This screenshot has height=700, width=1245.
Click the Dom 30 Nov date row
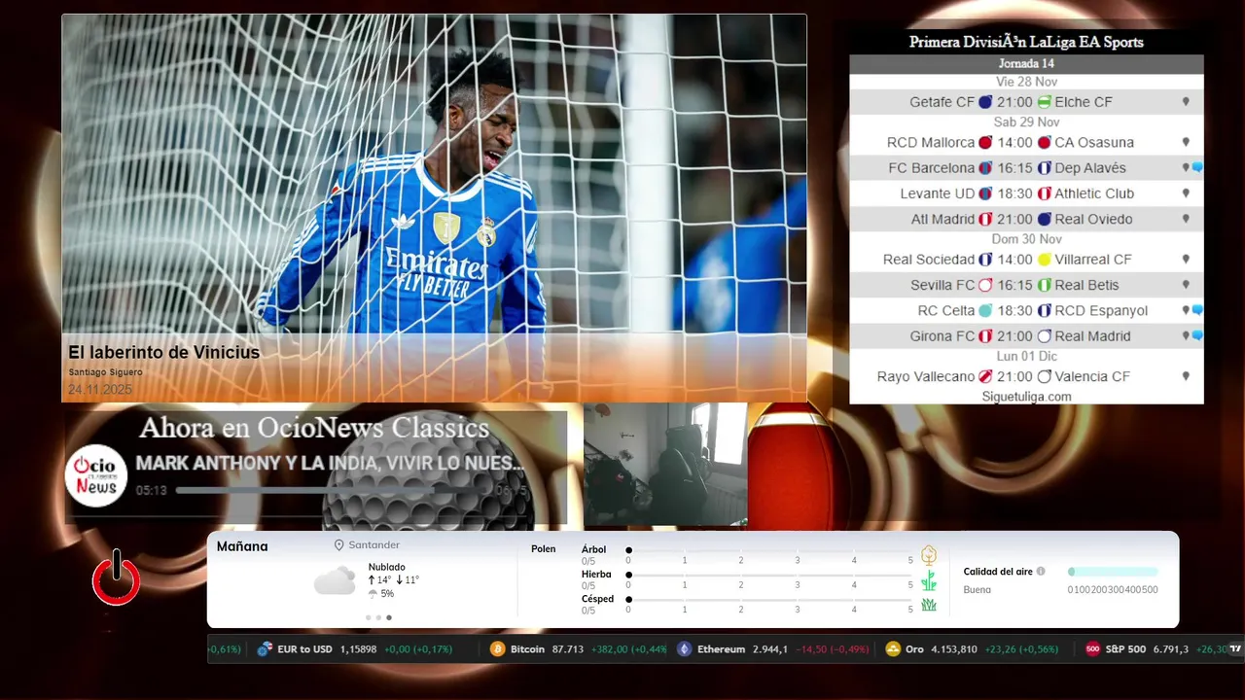[x=1026, y=239]
